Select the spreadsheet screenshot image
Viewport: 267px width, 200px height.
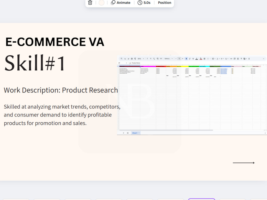click(192, 95)
